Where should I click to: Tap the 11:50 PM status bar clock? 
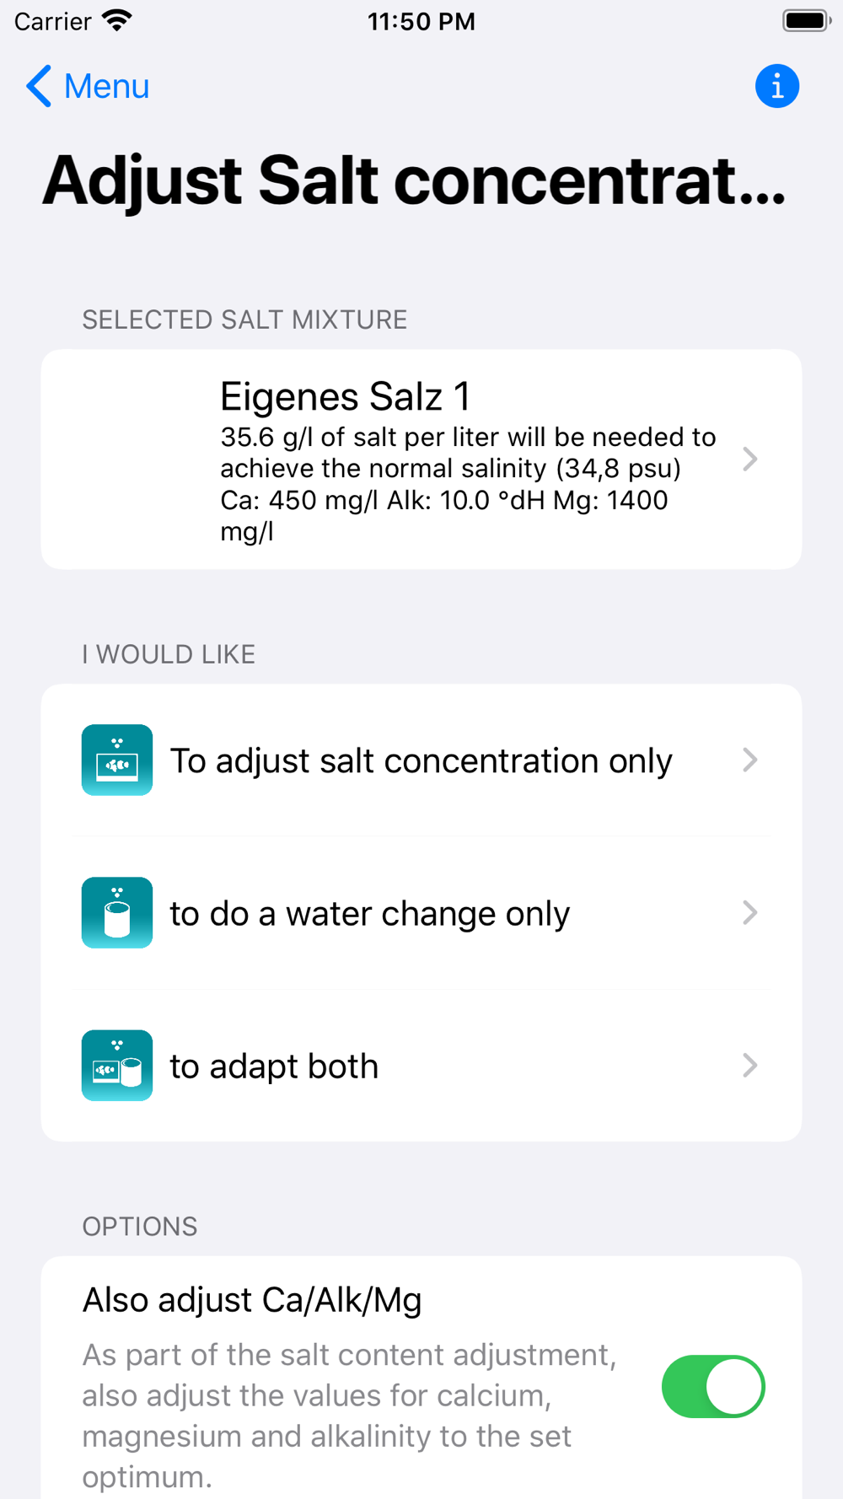pyautogui.click(x=421, y=21)
